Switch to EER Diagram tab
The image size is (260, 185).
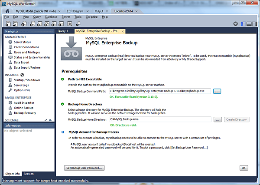75,11
